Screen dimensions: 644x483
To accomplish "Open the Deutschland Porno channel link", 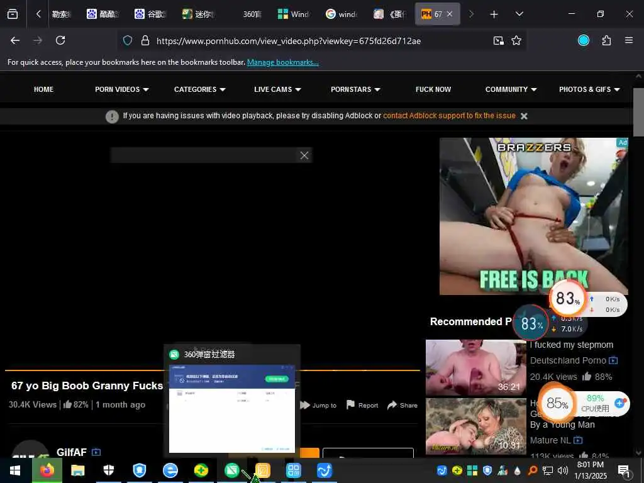I will pyautogui.click(x=568, y=360).
